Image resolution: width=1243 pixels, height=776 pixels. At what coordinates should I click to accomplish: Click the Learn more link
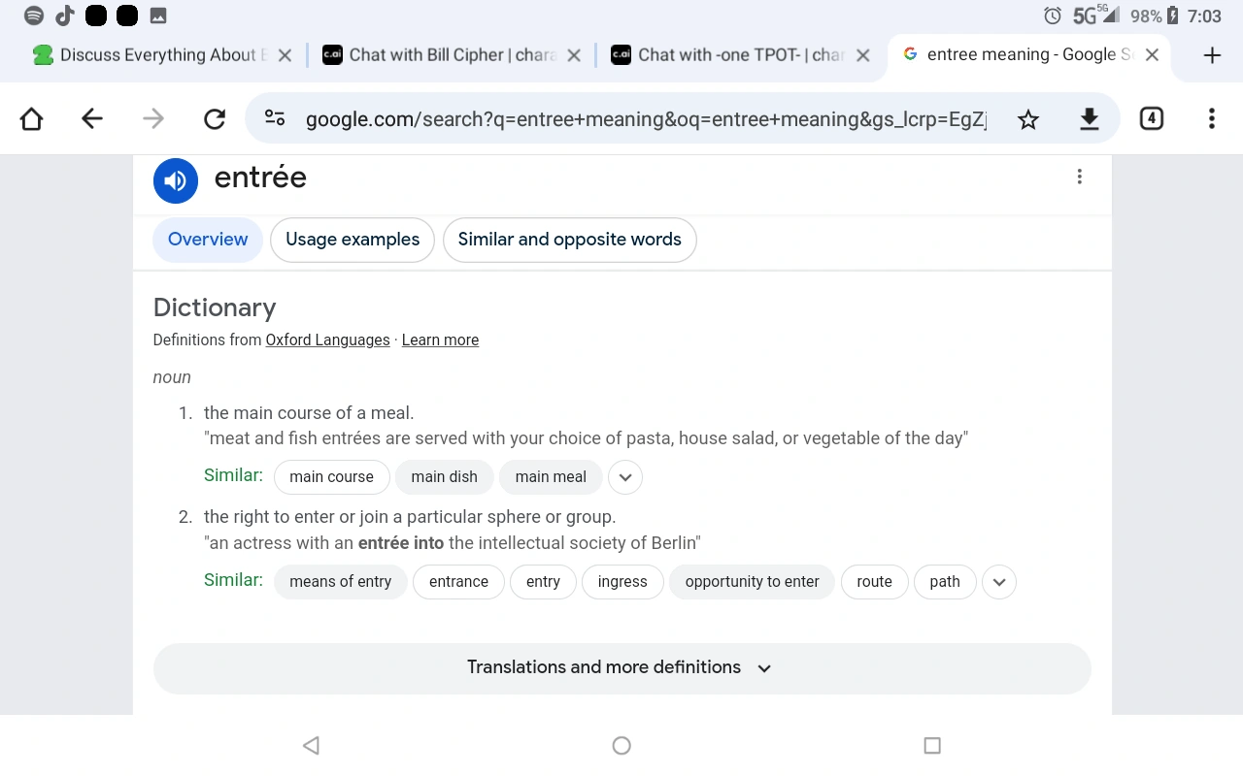440,339
